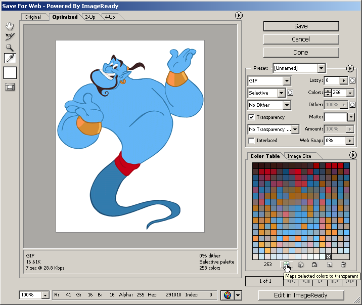
Task: Lock selected colors with padlock icon
Action: 314,265
